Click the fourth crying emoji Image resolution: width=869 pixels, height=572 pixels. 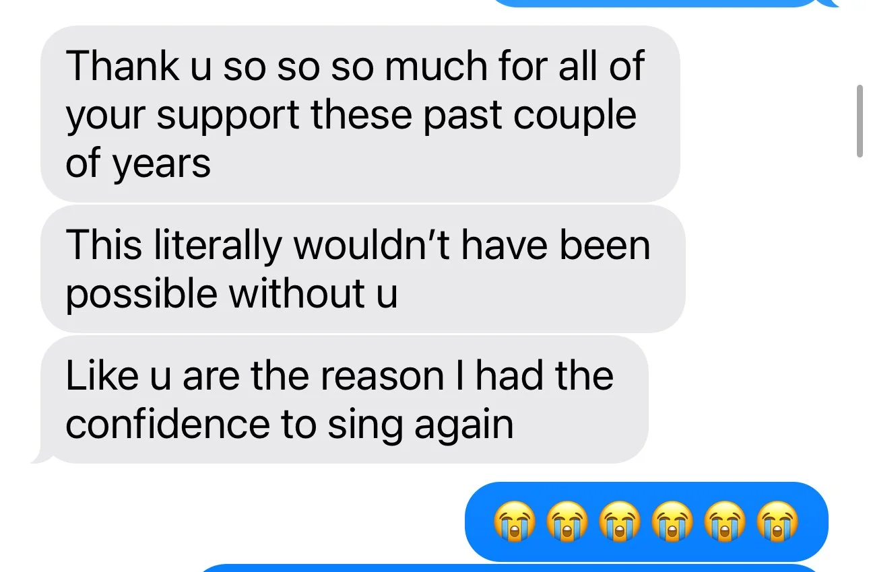tap(673, 522)
